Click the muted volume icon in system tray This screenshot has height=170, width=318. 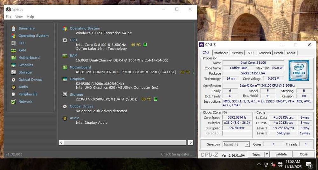273,164
